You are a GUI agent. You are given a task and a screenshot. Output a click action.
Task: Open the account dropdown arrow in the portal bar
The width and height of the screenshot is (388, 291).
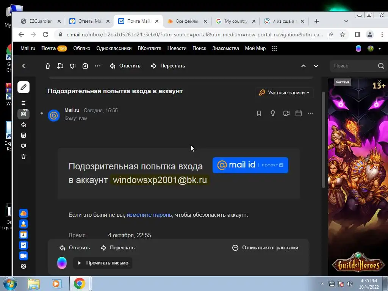[x=380, y=48]
